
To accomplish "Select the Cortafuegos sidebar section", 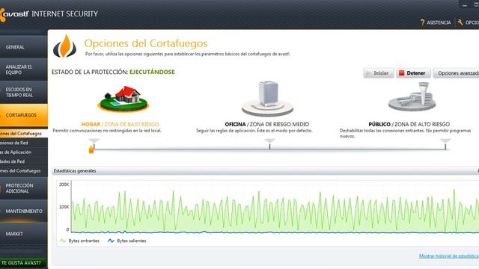I will pos(23,115).
